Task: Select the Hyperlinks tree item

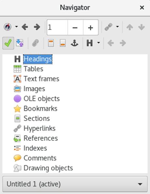Action: pos(39,128)
